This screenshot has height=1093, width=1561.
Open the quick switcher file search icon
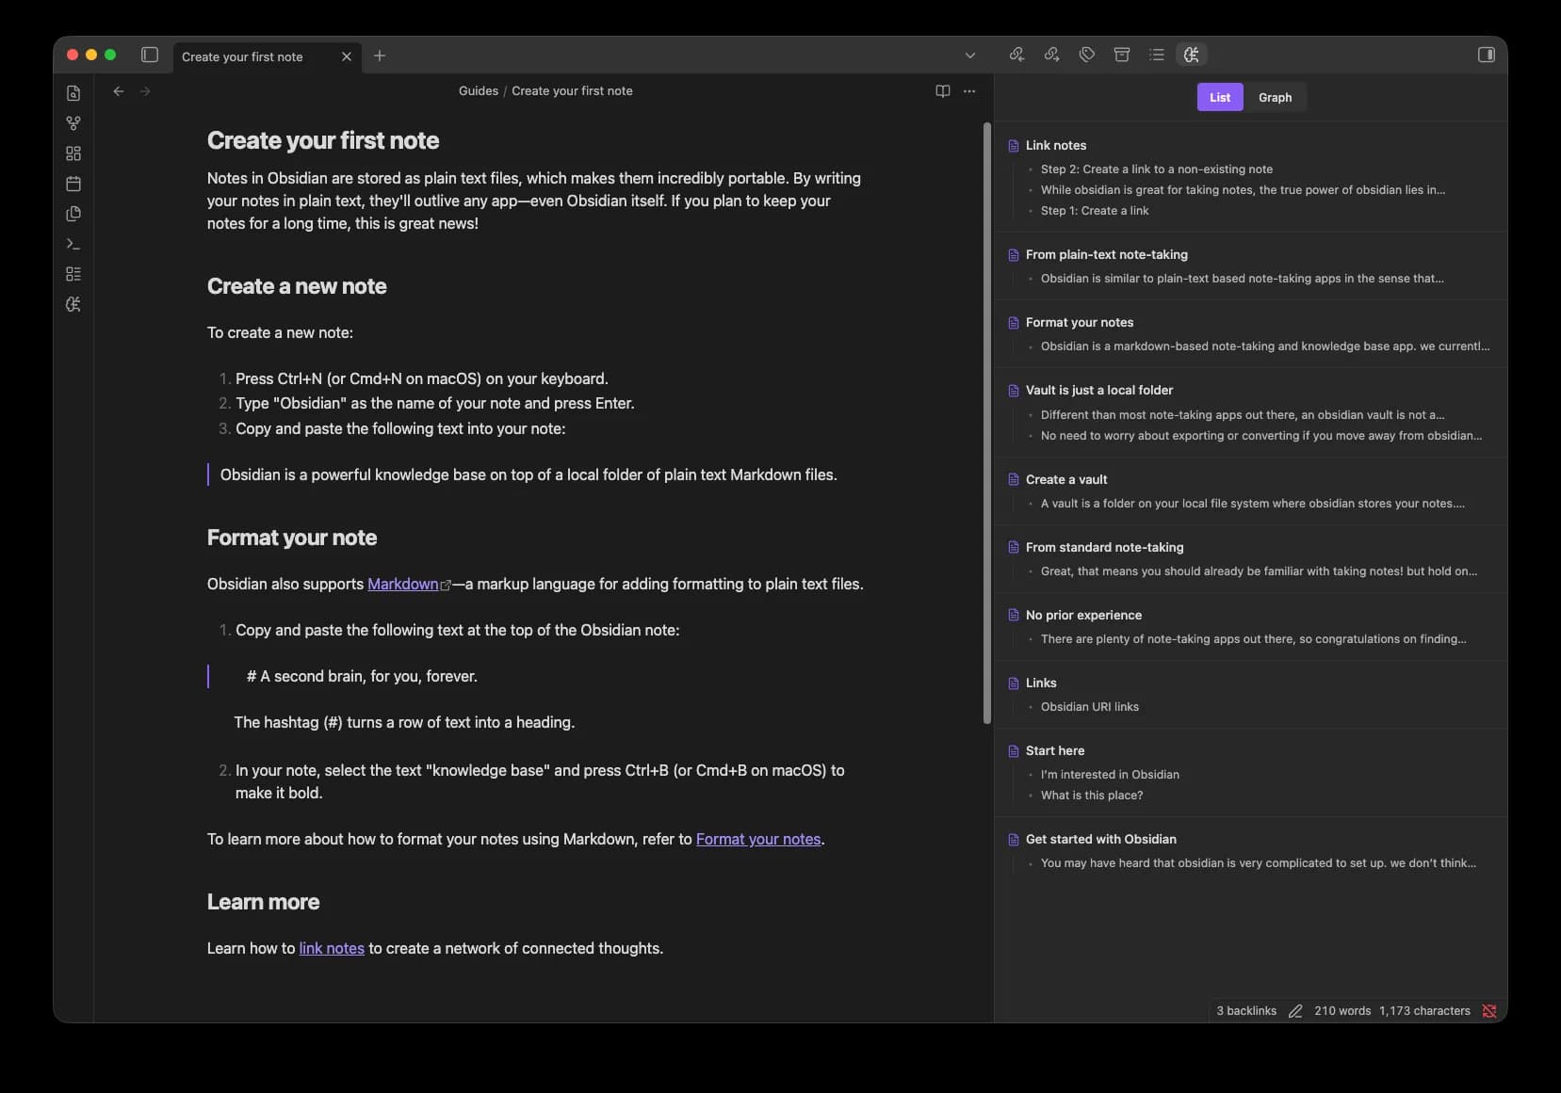click(73, 93)
